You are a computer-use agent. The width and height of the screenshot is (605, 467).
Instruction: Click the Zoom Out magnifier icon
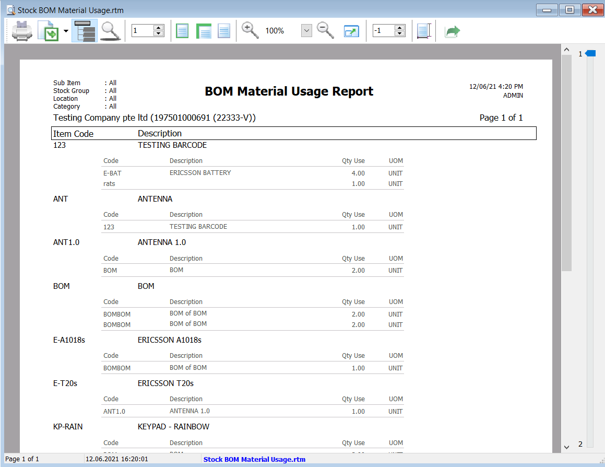[x=325, y=30]
